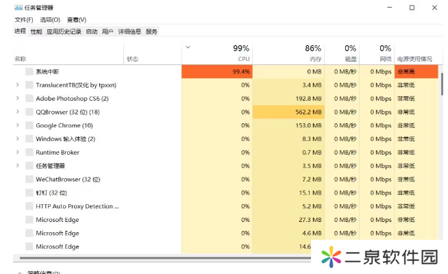Image resolution: width=448 pixels, height=274 pixels.
Task: Click the 27.3 MB memory cell
Action: coord(288,220)
